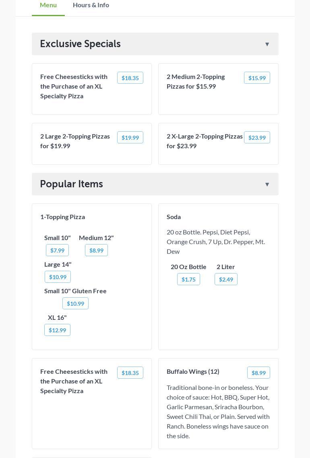
Task: Collapse the Exclusive Specials section arrow
Action: click(x=267, y=44)
